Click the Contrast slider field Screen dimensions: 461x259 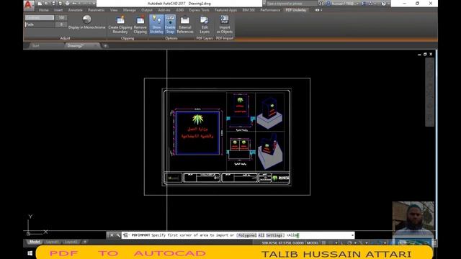click(40, 17)
